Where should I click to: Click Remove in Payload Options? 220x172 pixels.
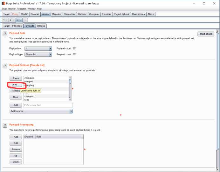click(16, 91)
